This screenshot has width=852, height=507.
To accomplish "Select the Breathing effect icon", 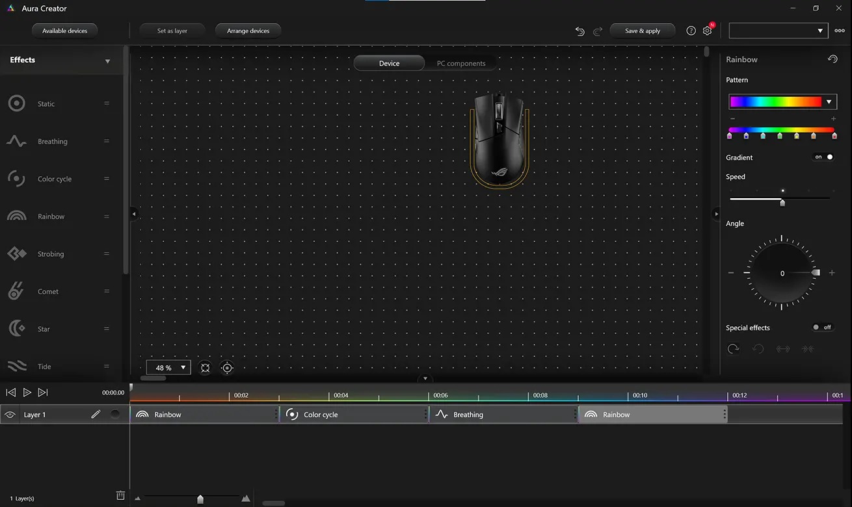I will 16,141.
